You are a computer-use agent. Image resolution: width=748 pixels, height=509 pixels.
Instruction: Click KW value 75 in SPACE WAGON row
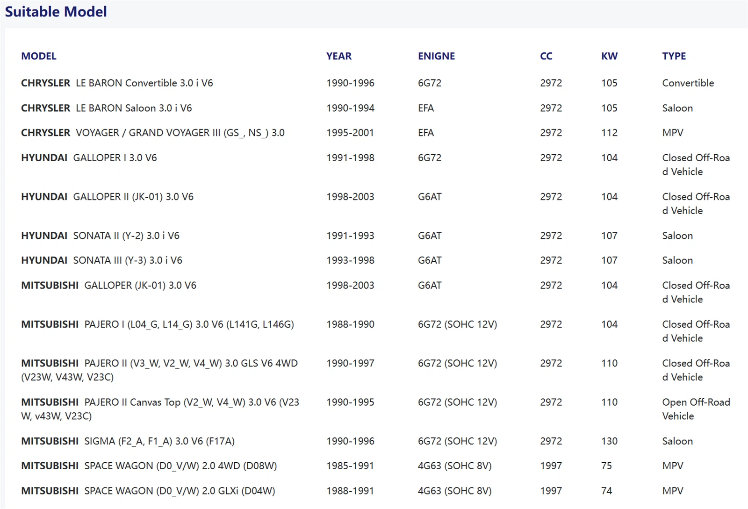point(606,466)
